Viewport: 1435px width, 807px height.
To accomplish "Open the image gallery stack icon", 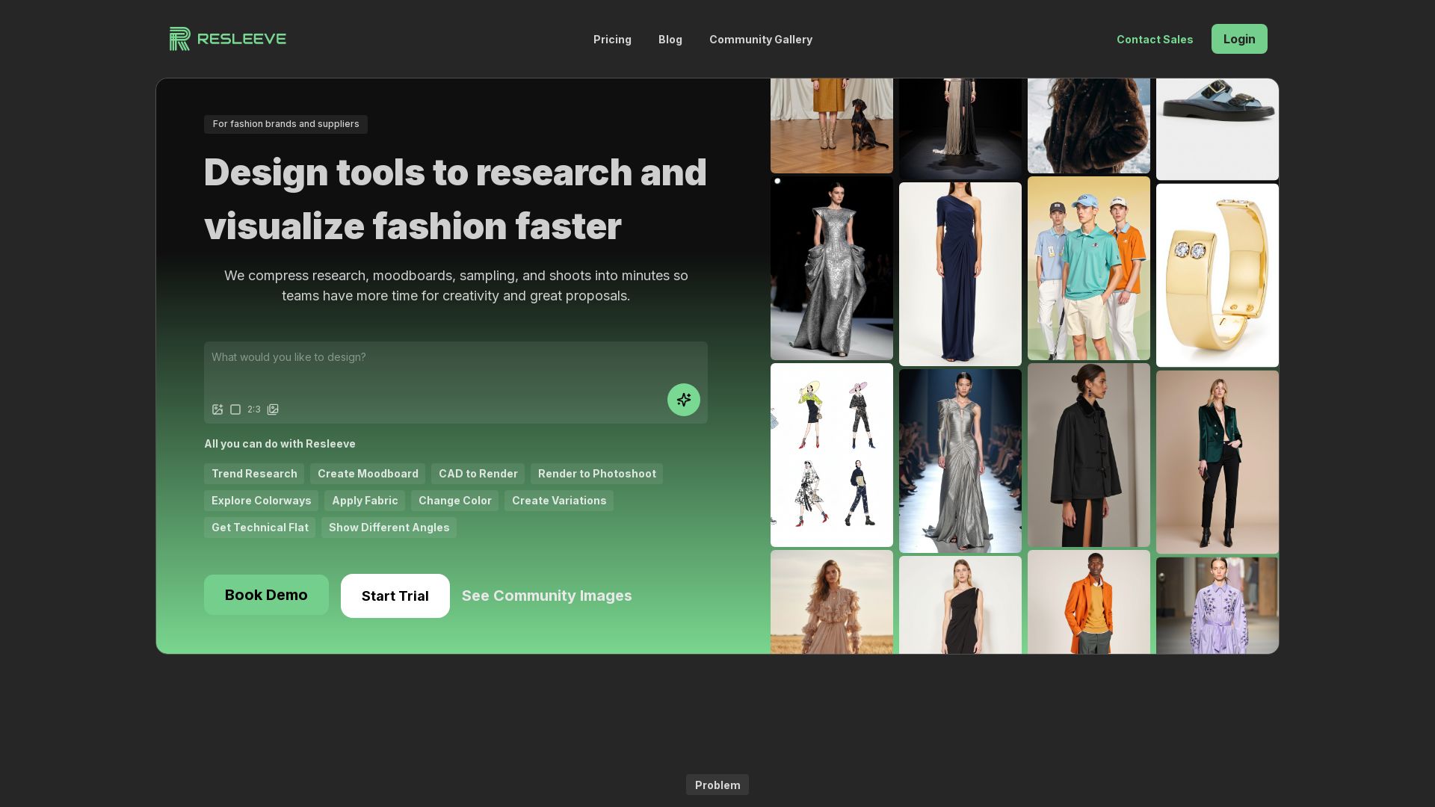I will pos(273,409).
